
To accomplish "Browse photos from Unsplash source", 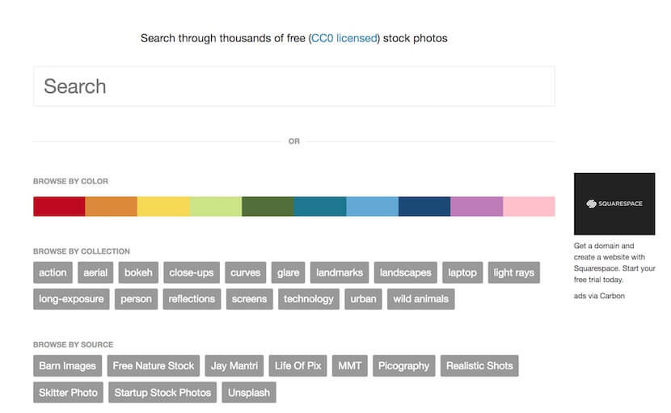I will coord(249,393).
